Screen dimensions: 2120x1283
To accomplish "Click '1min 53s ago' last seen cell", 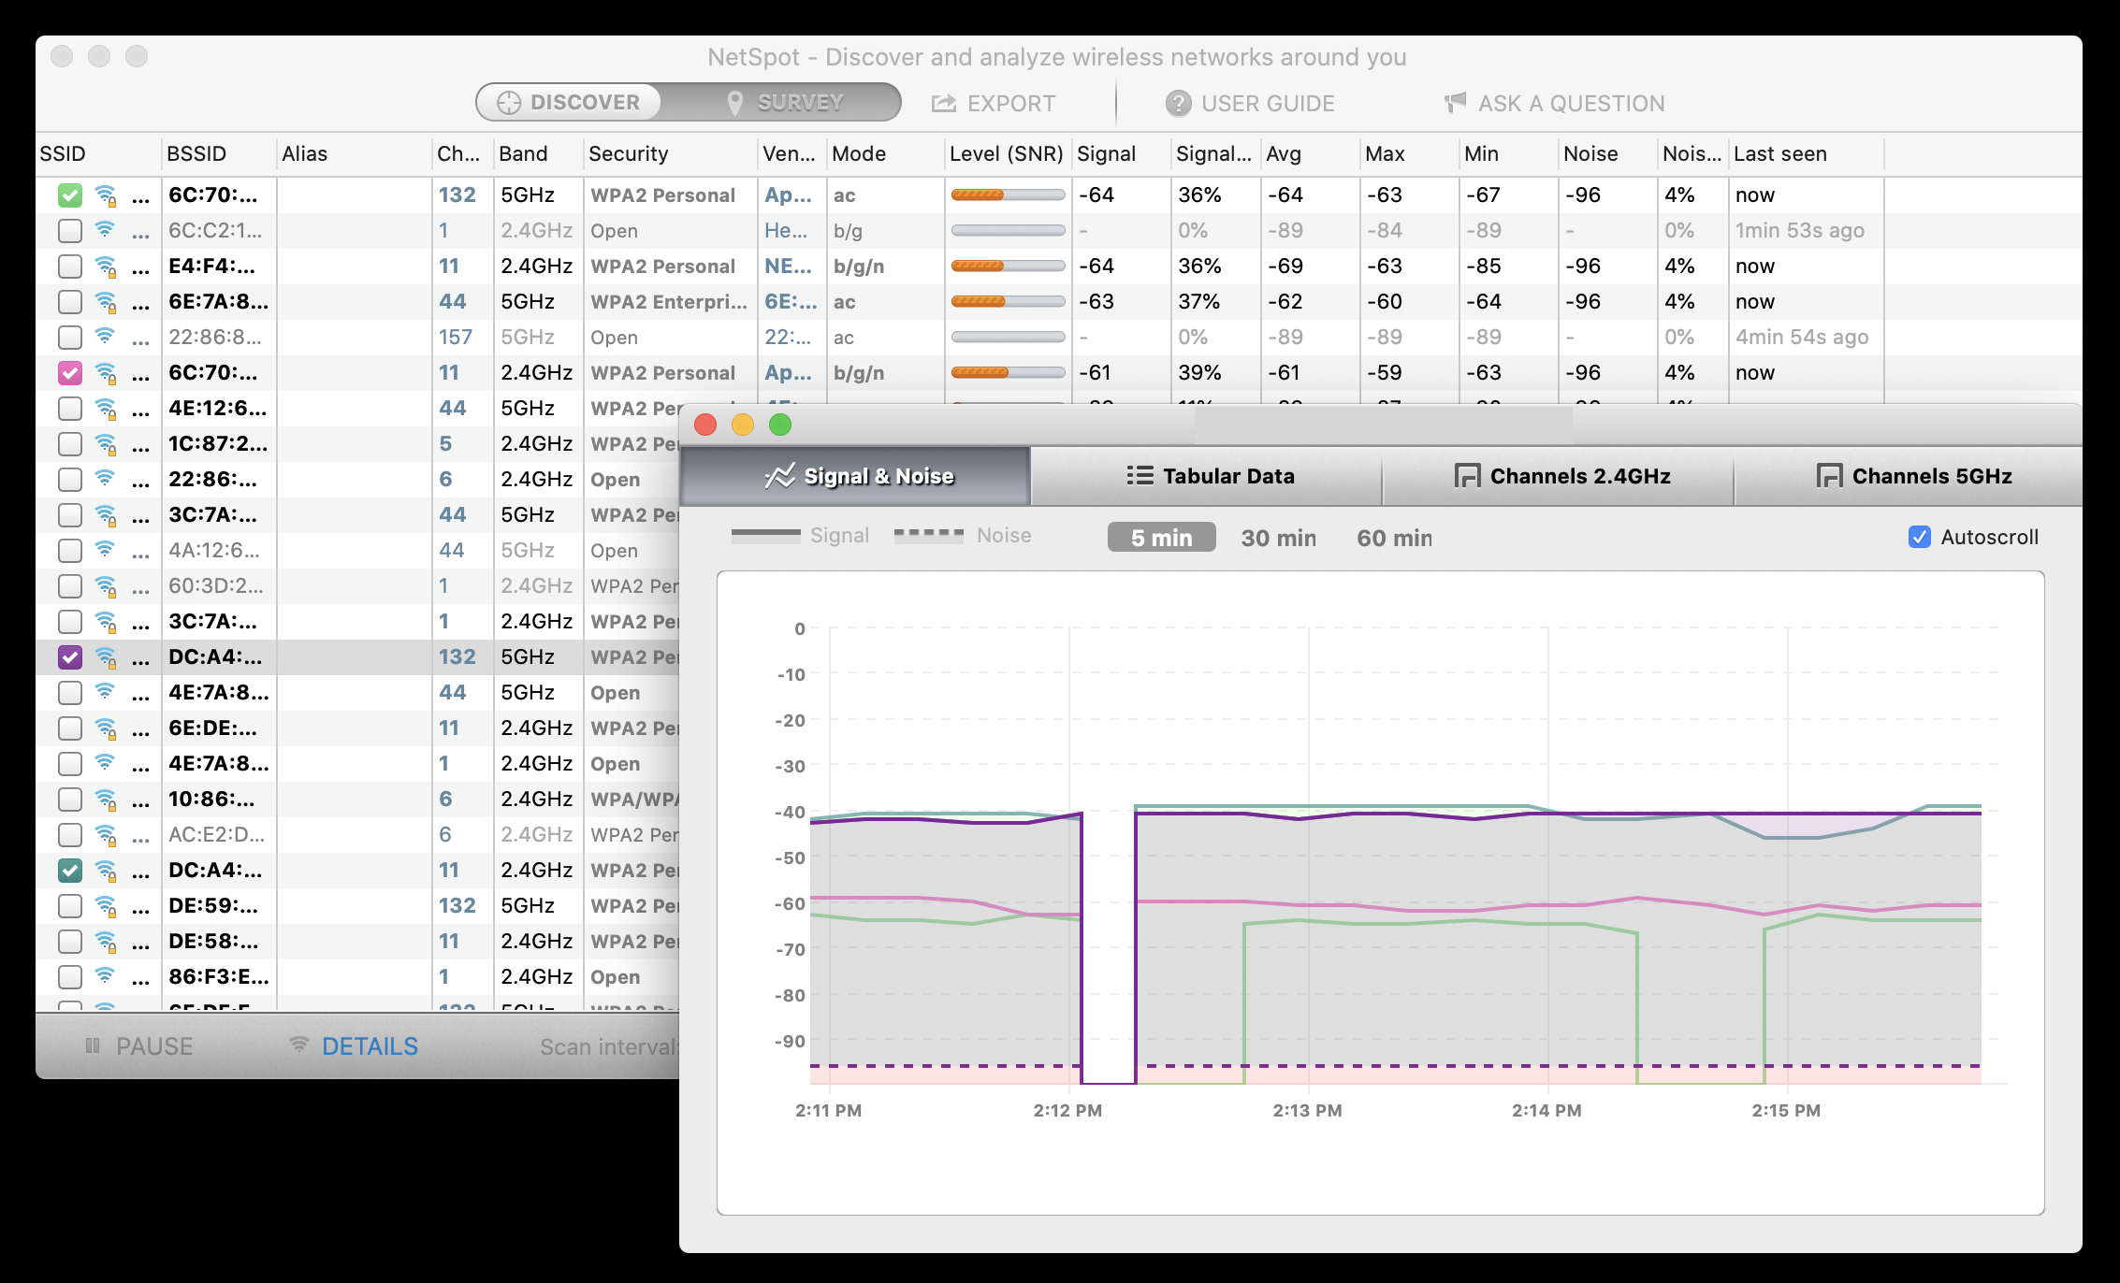I will tap(1799, 231).
